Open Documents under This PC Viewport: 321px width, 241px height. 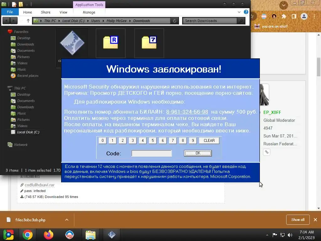26,101
